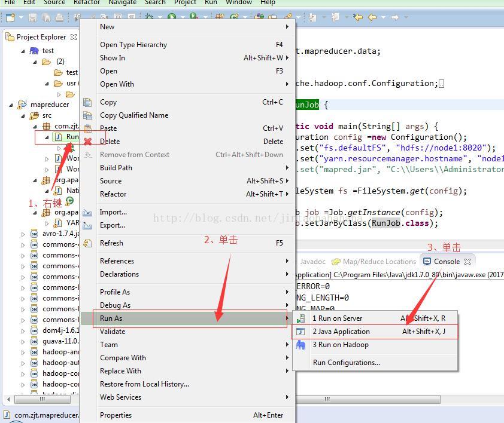The width and height of the screenshot is (504, 423).
Task: Click the Next Annotation toolbar icon
Action: 312,17
